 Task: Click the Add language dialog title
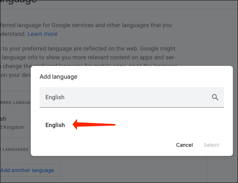pos(59,76)
